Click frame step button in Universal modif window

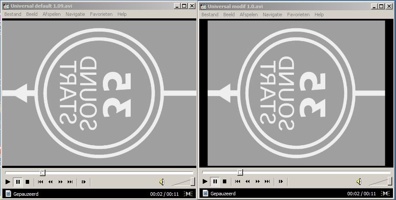pos(281,181)
